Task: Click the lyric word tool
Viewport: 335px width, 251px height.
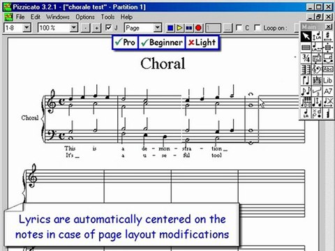Action: [x=216, y=155]
